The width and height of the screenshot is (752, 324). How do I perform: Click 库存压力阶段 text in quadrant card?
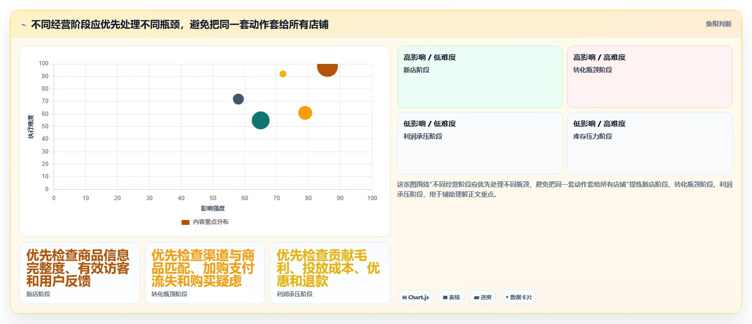(x=592, y=136)
